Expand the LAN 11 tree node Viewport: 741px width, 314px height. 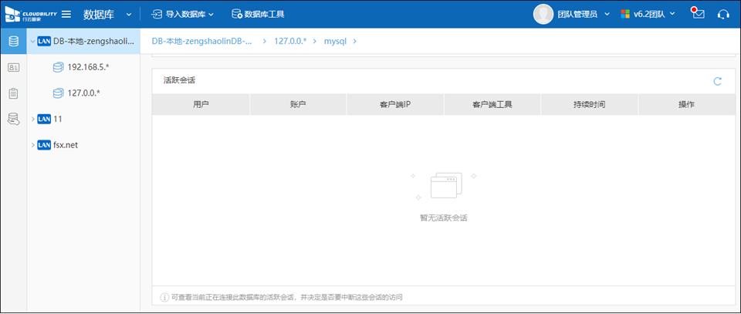pos(32,119)
